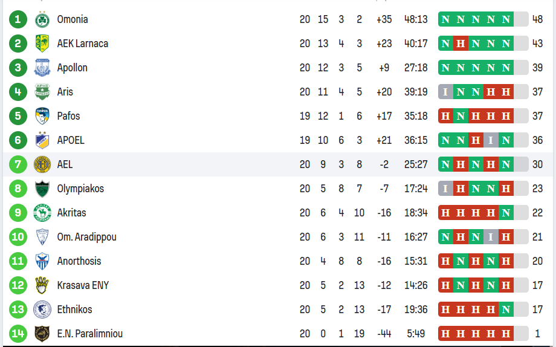Open the Om. Aradippou team name link
556x347 pixels.
(x=86, y=237)
